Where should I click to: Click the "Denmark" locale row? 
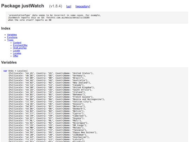pos(47,109)
